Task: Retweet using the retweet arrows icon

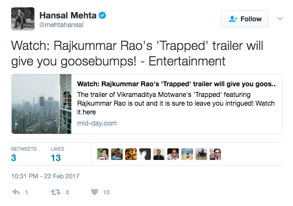Action: tap(56, 192)
